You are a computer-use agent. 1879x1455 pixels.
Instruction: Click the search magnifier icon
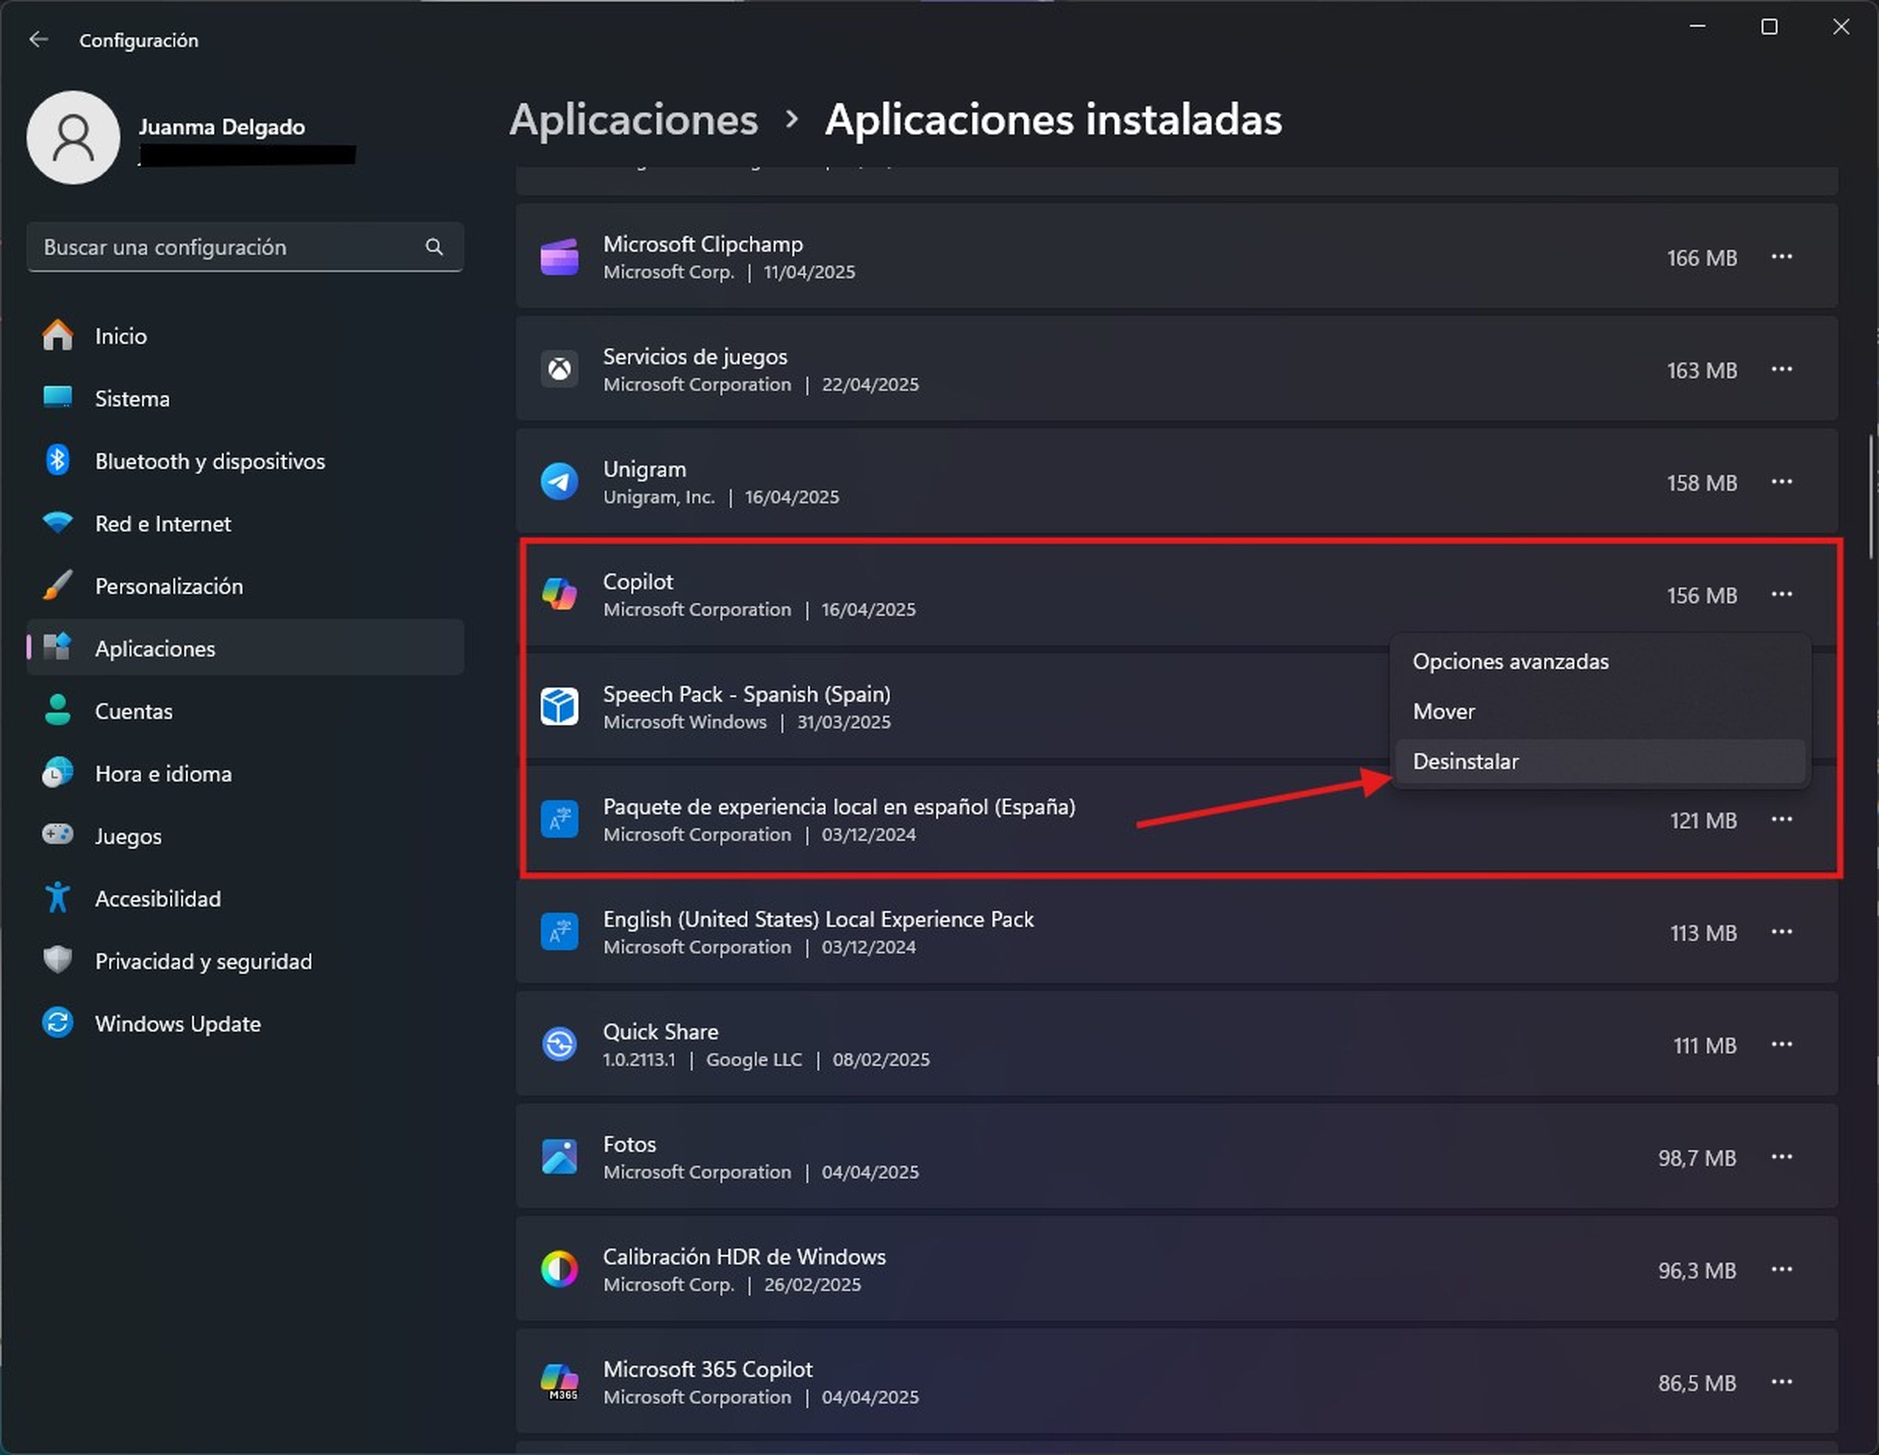tap(435, 247)
